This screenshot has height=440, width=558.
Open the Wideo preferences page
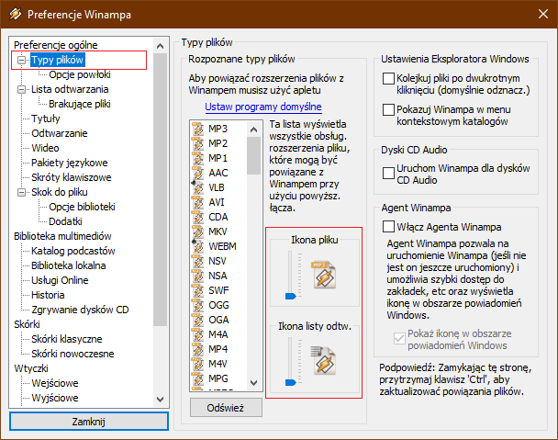point(45,148)
